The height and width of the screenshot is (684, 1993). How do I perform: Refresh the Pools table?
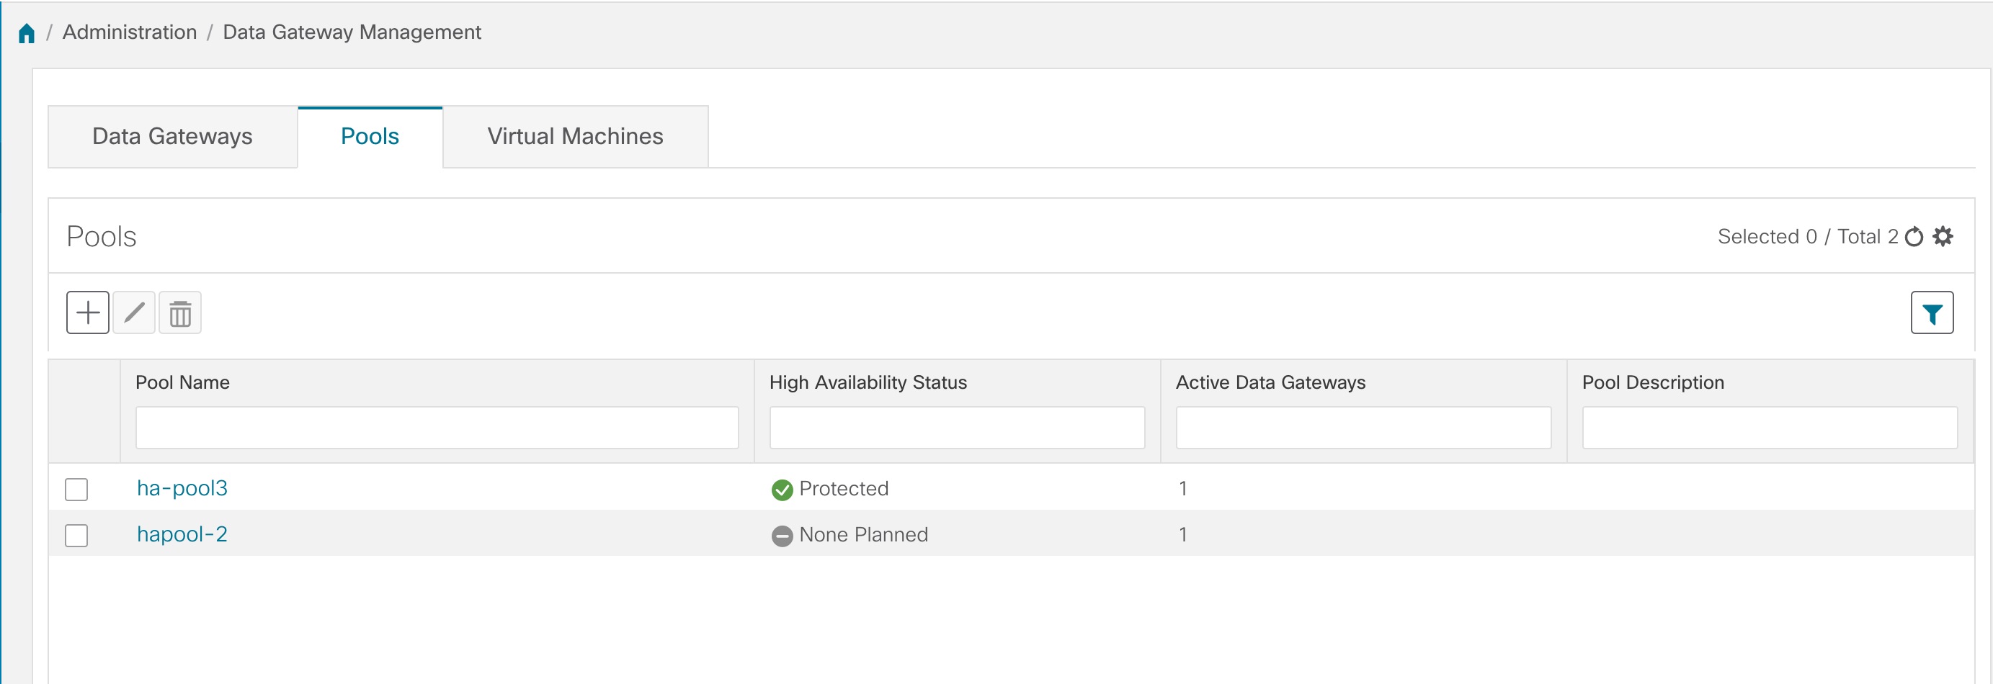coord(1913,236)
